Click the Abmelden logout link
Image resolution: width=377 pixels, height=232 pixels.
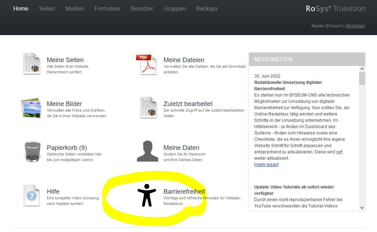click(x=355, y=26)
